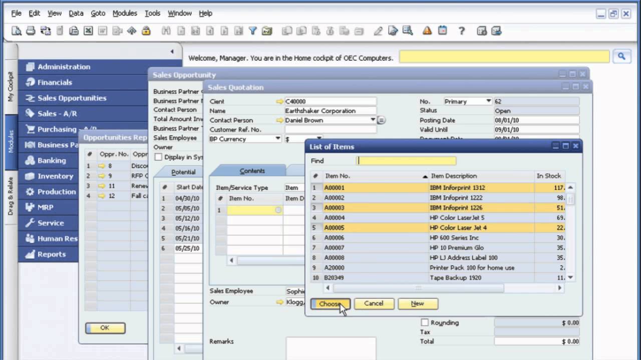
Task: Open the Query Manager toolbar icon
Action: click(407, 31)
